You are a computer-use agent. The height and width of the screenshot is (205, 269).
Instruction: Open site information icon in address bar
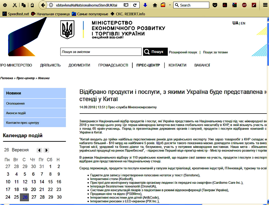51,5
